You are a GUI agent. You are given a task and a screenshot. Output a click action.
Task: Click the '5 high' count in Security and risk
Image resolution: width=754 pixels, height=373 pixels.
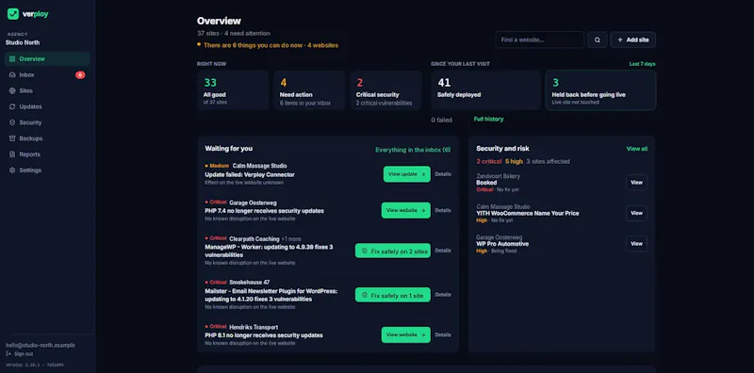[x=514, y=161]
